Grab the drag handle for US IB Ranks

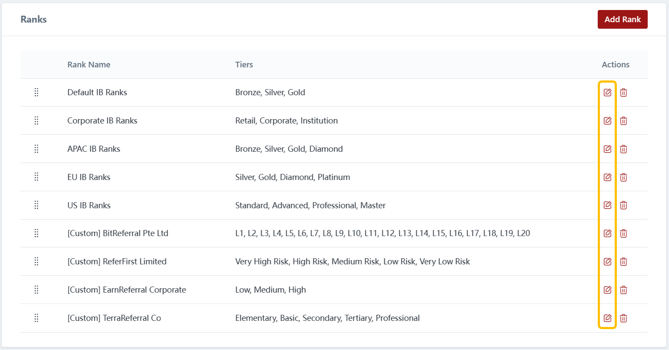(x=36, y=205)
